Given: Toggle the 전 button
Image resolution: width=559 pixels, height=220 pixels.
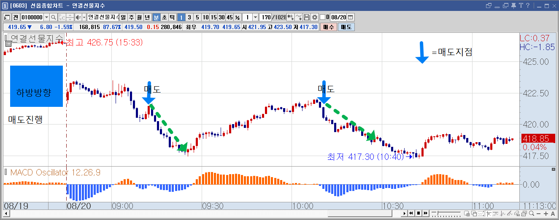Looking at the screenshot, I should [16, 17].
